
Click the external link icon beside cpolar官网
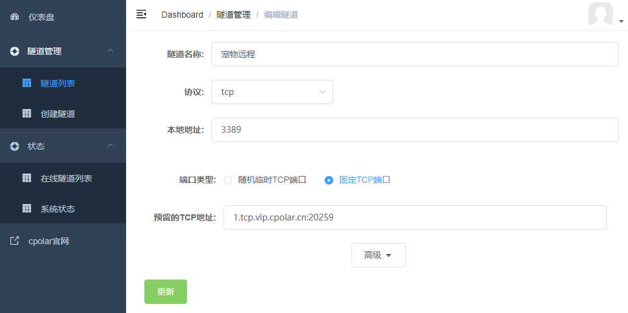pos(15,241)
